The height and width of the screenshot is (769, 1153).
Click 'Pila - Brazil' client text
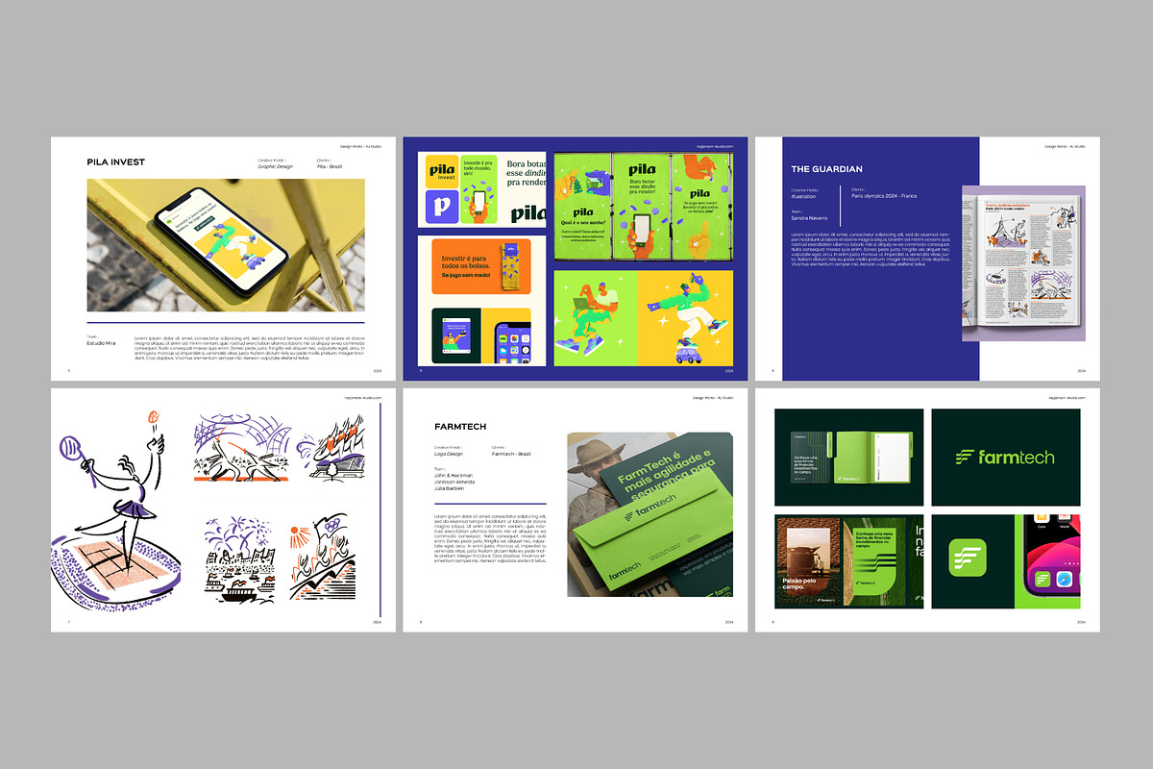point(330,166)
